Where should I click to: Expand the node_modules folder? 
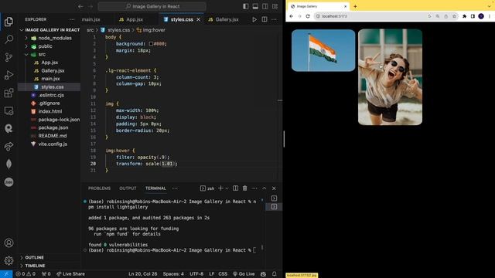point(26,38)
